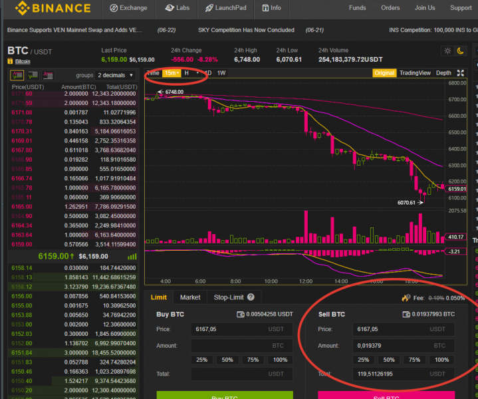The height and width of the screenshot is (399, 478).
Task: Click the pink Sell BTC button
Action: (x=386, y=395)
